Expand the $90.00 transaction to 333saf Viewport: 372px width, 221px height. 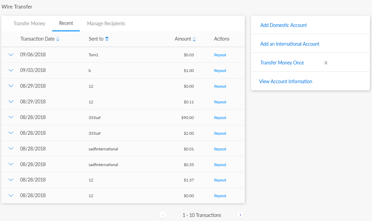(11, 117)
